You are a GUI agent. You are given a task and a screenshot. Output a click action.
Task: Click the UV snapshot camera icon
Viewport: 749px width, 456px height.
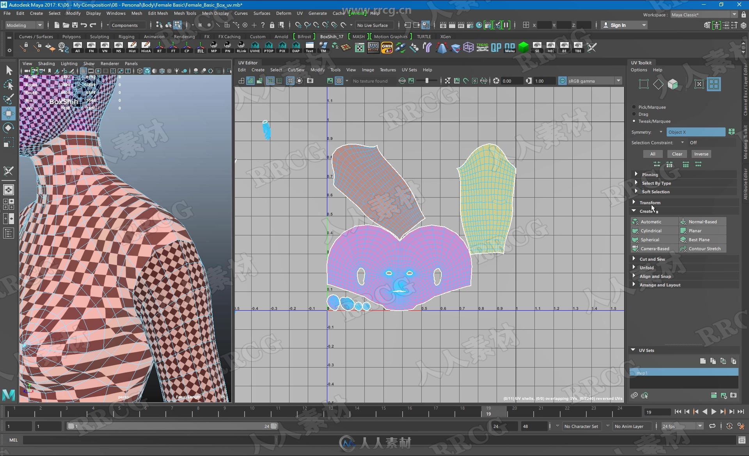click(310, 81)
